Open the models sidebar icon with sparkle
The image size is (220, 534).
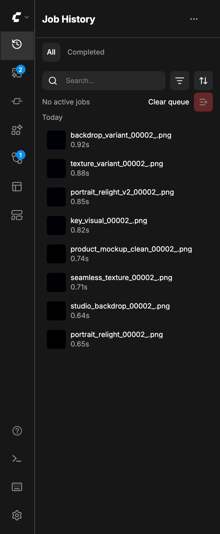click(17, 130)
